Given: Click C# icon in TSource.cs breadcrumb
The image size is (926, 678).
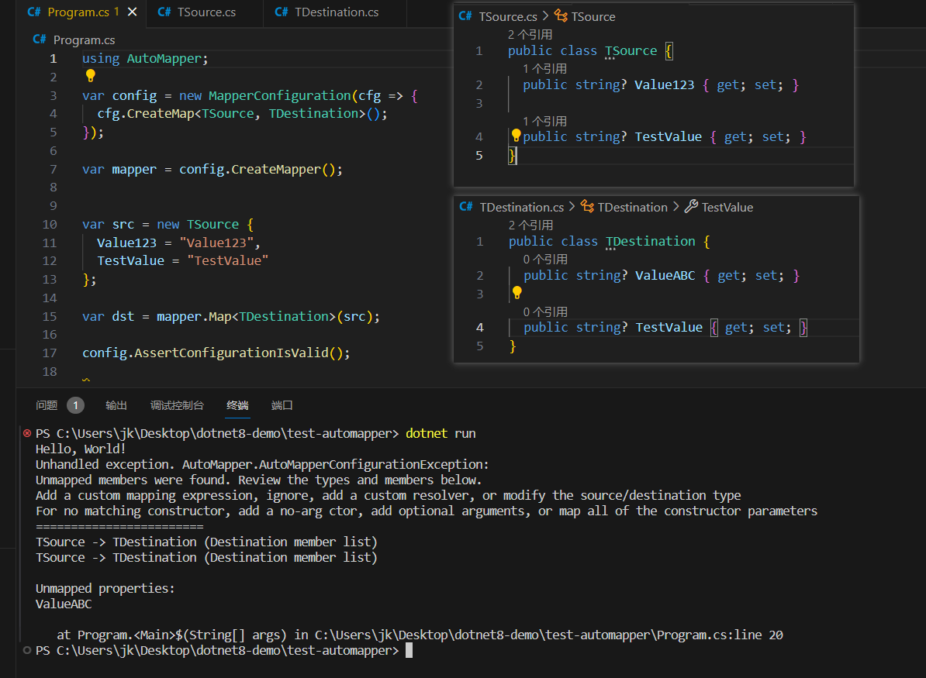Looking at the screenshot, I should [x=465, y=16].
